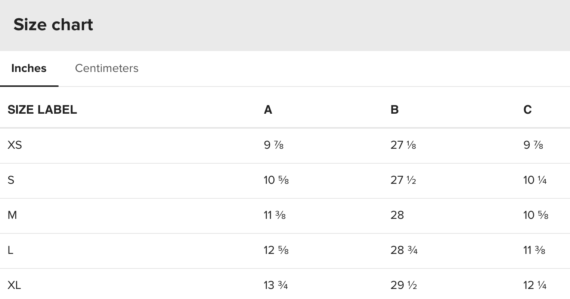570x299 pixels.
Task: Click the column B header
Action: pos(394,110)
